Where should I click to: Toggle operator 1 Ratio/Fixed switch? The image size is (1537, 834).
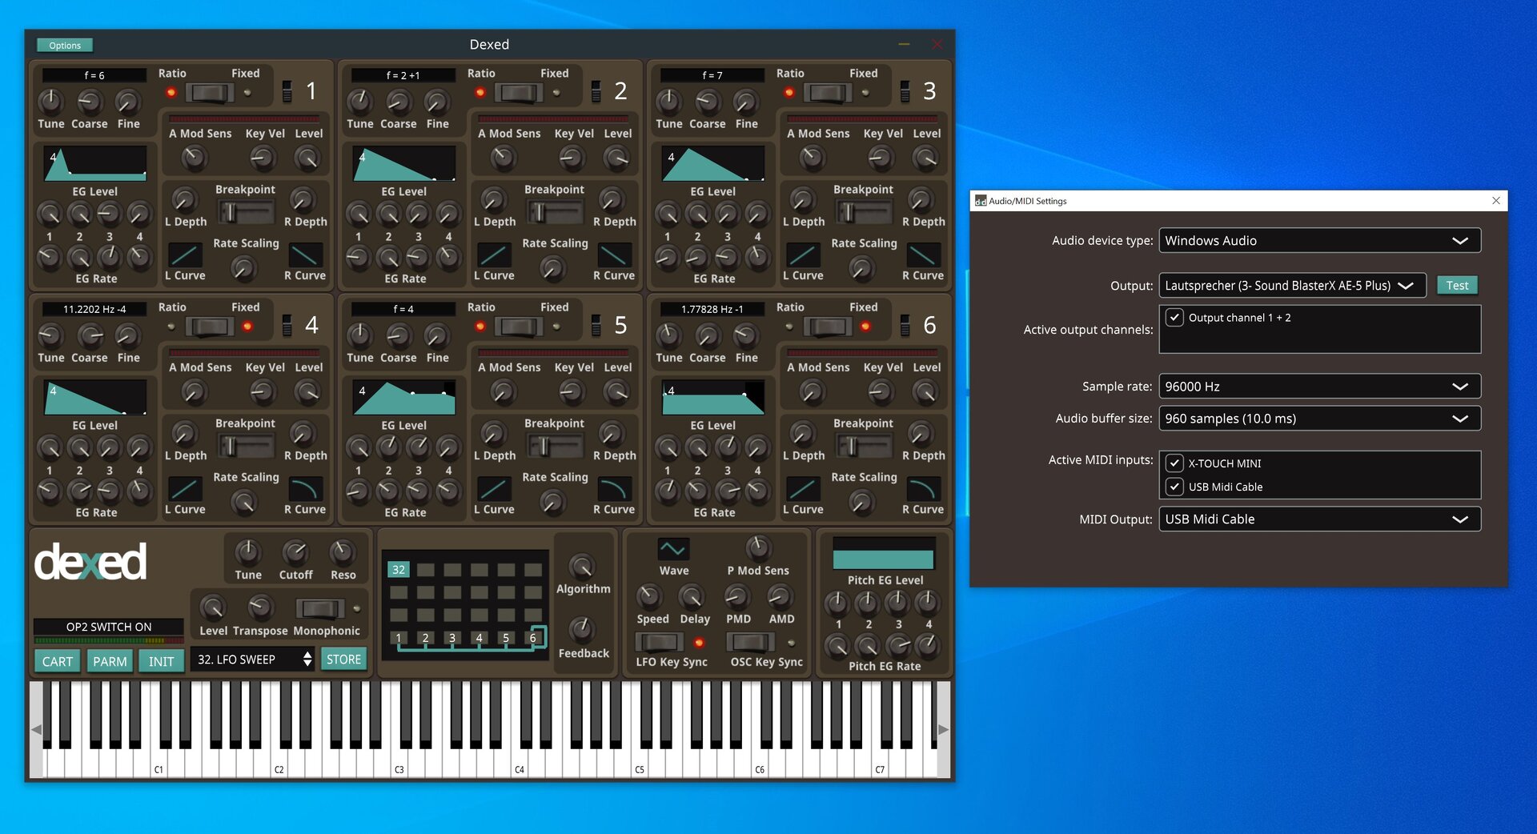click(x=210, y=93)
